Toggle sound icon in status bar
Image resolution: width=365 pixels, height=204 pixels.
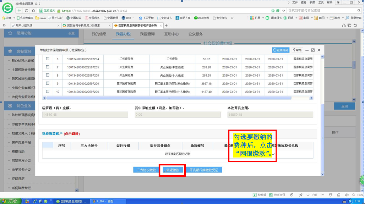(347, 195)
